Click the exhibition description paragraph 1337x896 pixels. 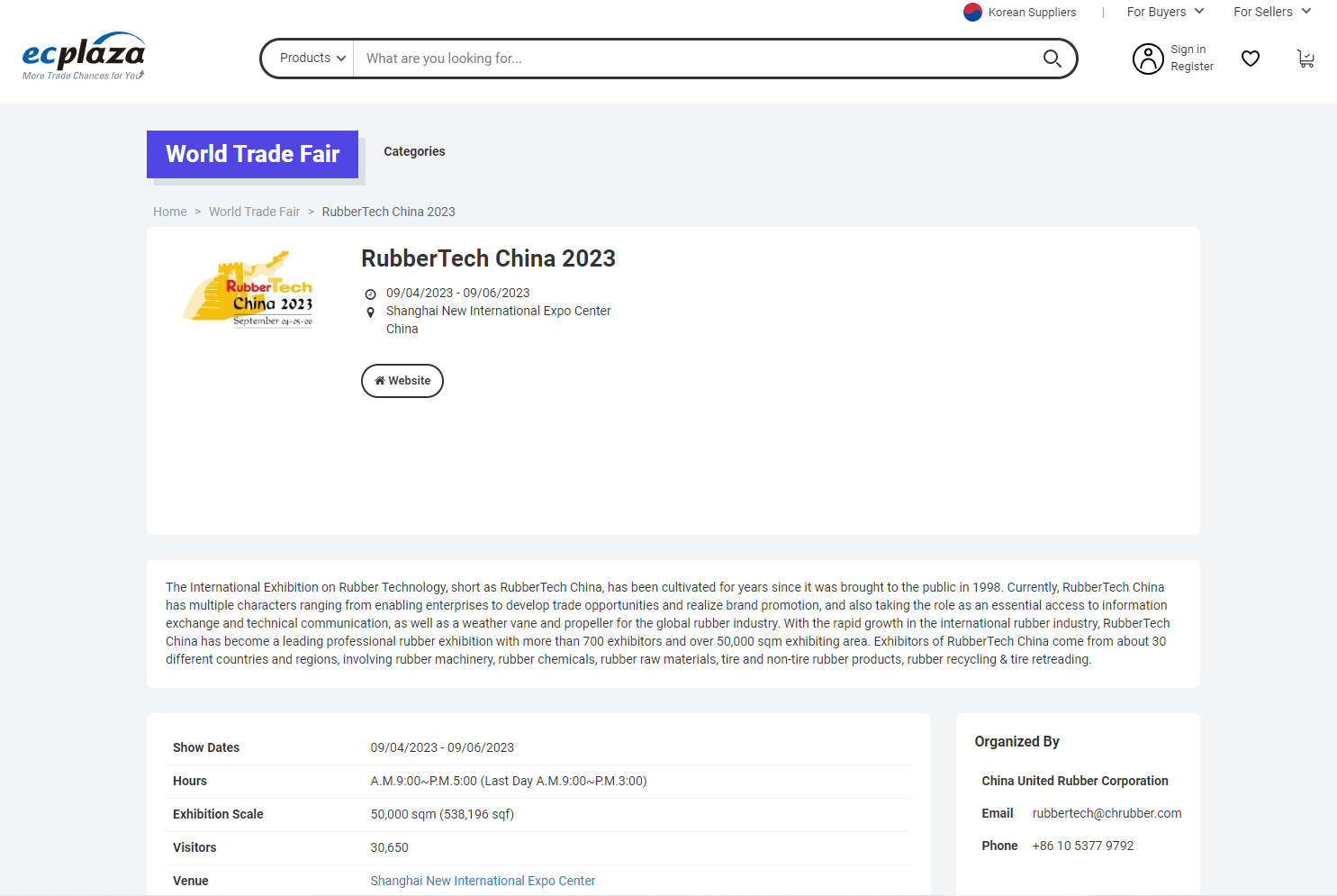pyautogui.click(x=668, y=623)
